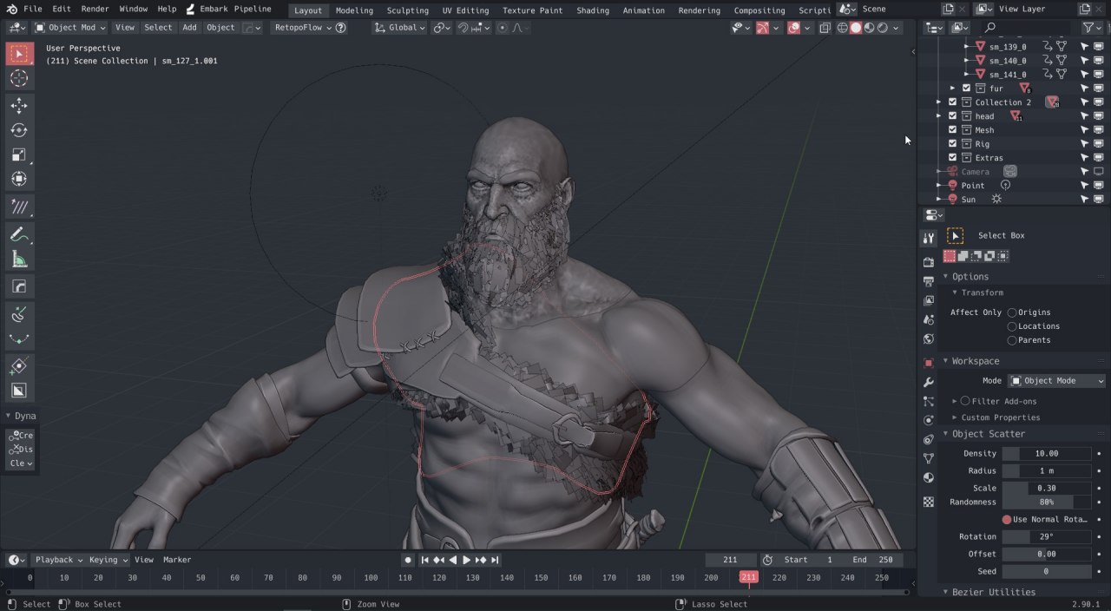Screen dimensions: 1111x611
Task: Toggle auto keying record button
Action: tap(408, 560)
